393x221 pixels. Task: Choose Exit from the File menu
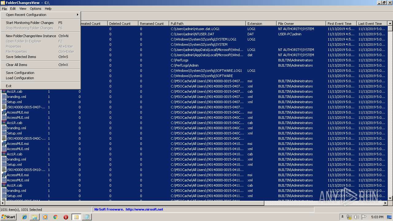tap(40, 86)
